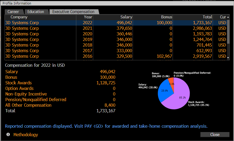Select the 2016 row year cell
Image resolution: width=234 pixels, height=141 pixels.
(88, 56)
